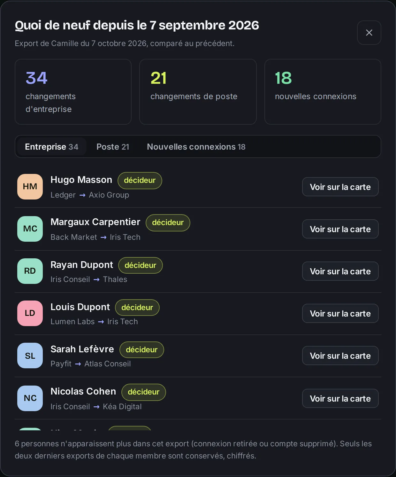Select the Entreprise 34 tab

point(52,147)
